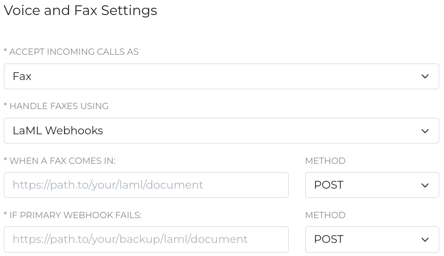Click Method label above the second POST dropdown
The image size is (444, 256).
tap(325, 215)
